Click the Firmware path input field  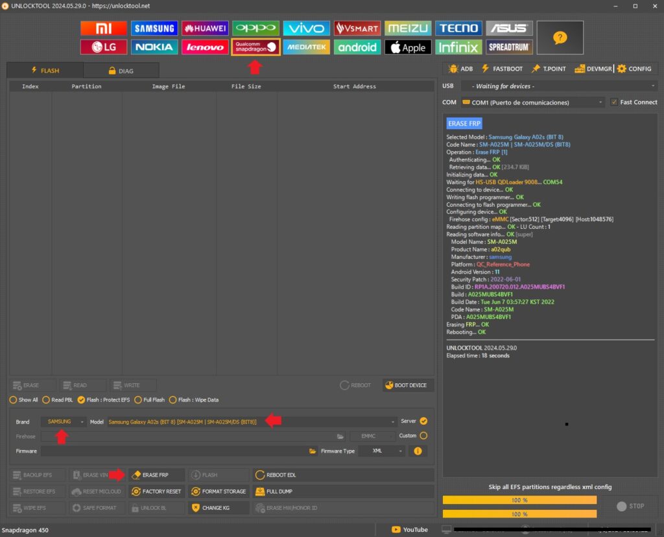[175, 451]
